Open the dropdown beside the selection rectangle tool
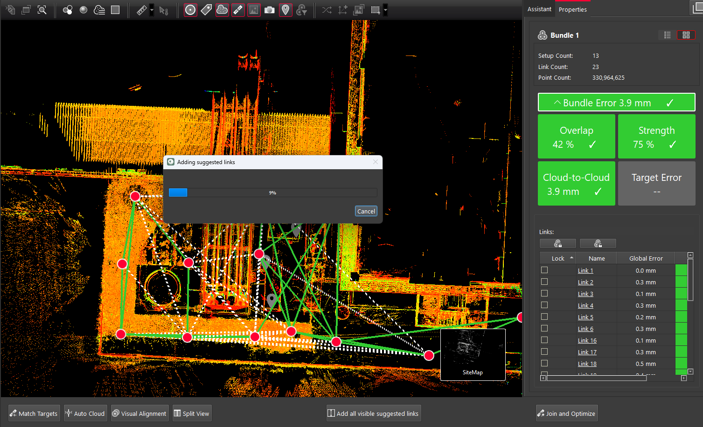This screenshot has width=703, height=427. [x=385, y=10]
